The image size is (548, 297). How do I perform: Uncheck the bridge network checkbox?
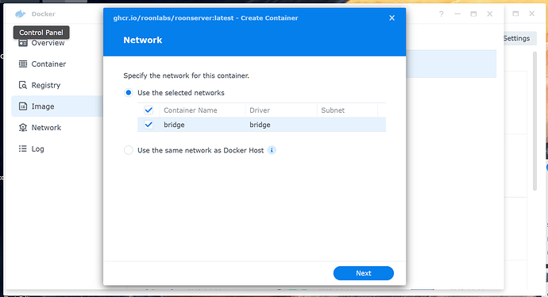149,125
